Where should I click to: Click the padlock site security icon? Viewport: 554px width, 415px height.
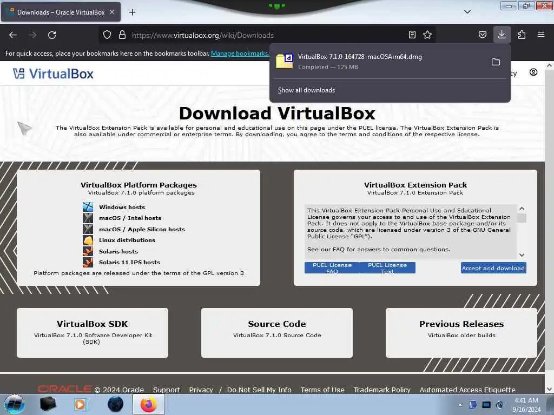tap(122, 35)
